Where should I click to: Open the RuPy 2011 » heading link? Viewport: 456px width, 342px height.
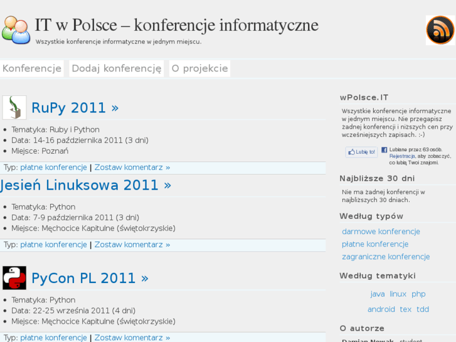point(75,108)
